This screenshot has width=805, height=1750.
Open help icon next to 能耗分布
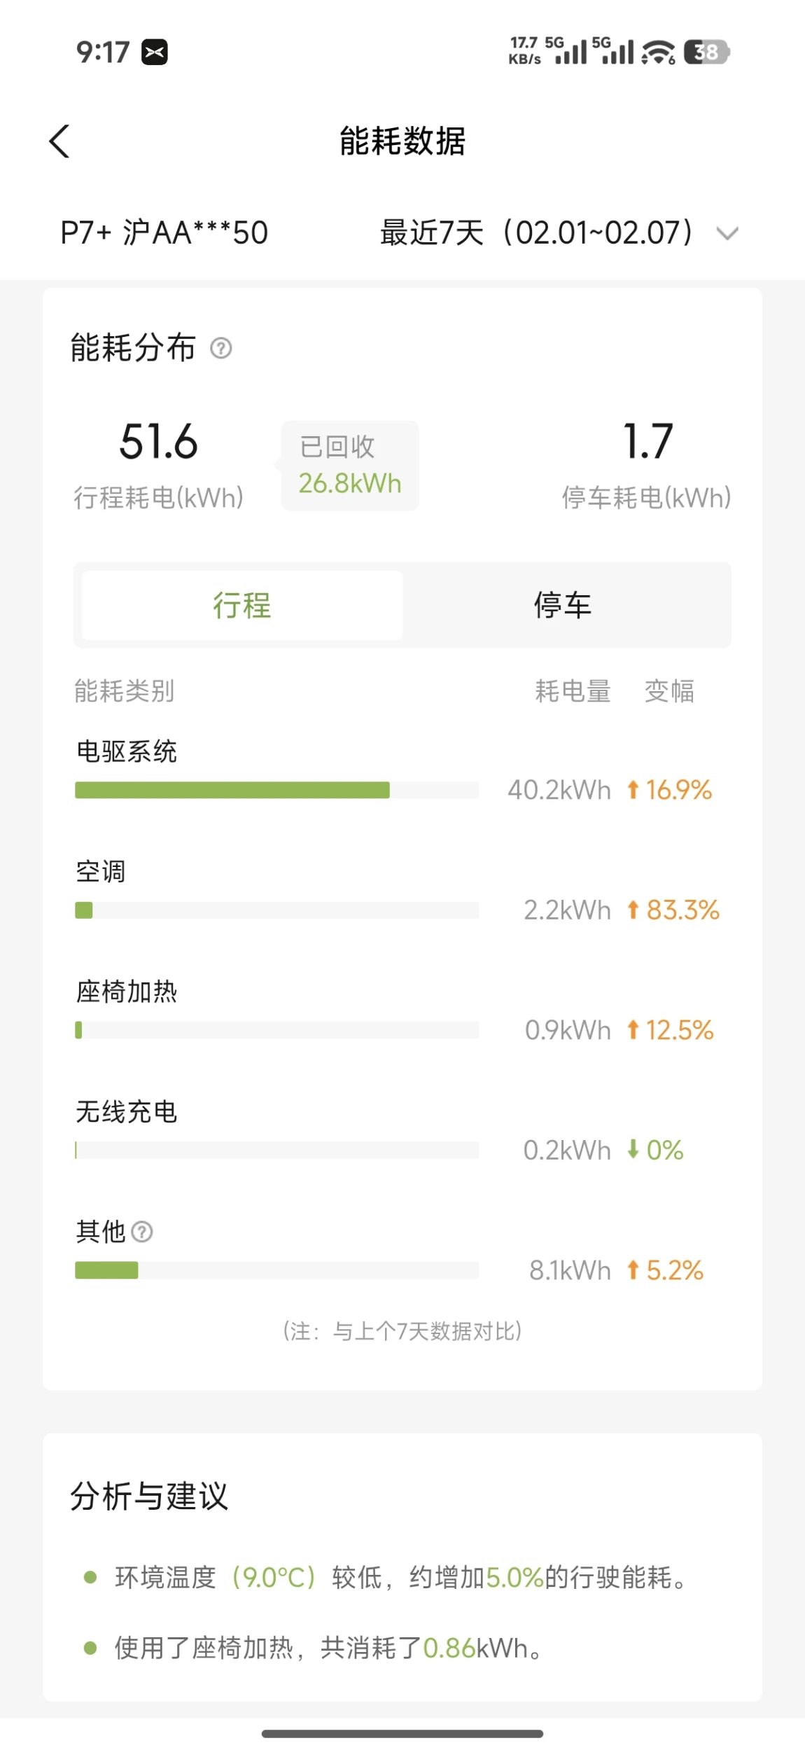[x=221, y=348]
